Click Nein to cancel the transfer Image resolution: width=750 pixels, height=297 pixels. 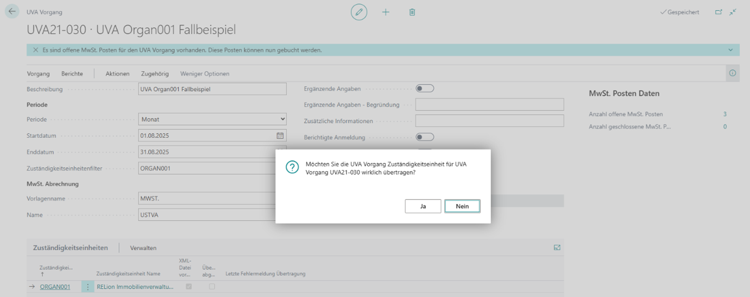pyautogui.click(x=462, y=206)
